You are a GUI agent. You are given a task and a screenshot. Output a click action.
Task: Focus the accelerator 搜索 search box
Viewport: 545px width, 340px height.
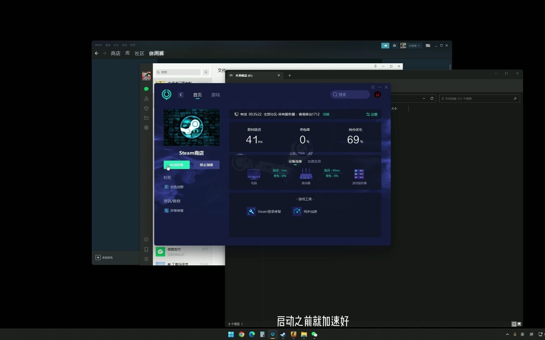click(350, 94)
